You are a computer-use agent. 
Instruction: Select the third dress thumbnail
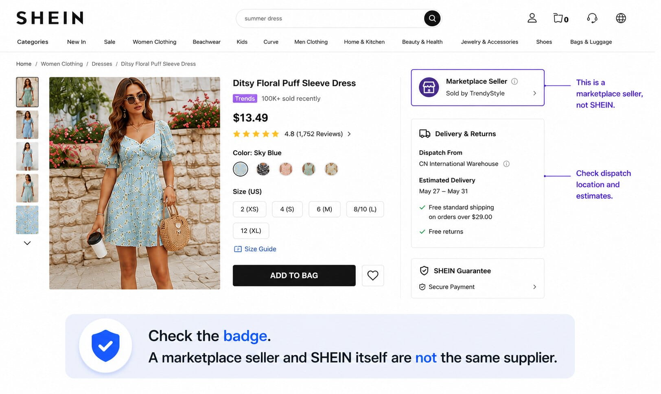(27, 157)
